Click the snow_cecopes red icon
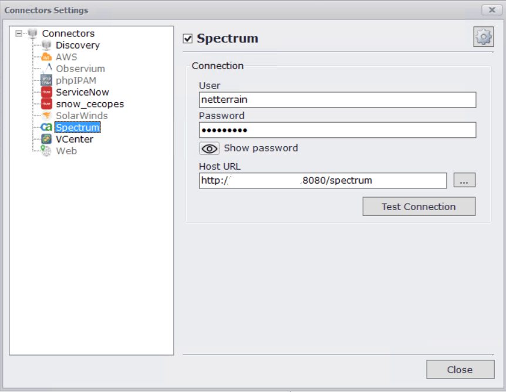This screenshot has width=506, height=392. (46, 104)
